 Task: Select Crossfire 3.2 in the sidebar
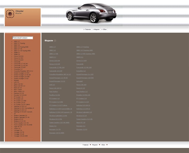[x=18, y=69]
